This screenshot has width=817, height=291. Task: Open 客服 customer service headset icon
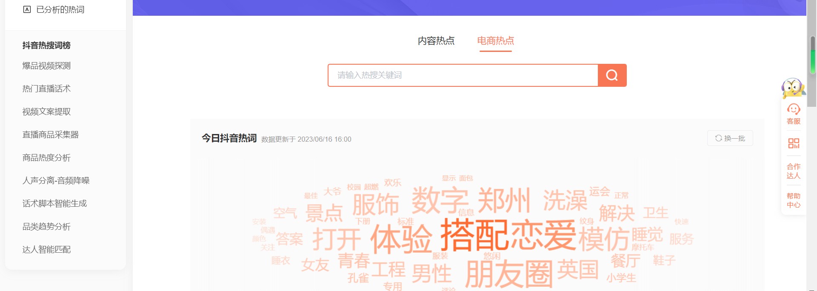[x=794, y=109]
